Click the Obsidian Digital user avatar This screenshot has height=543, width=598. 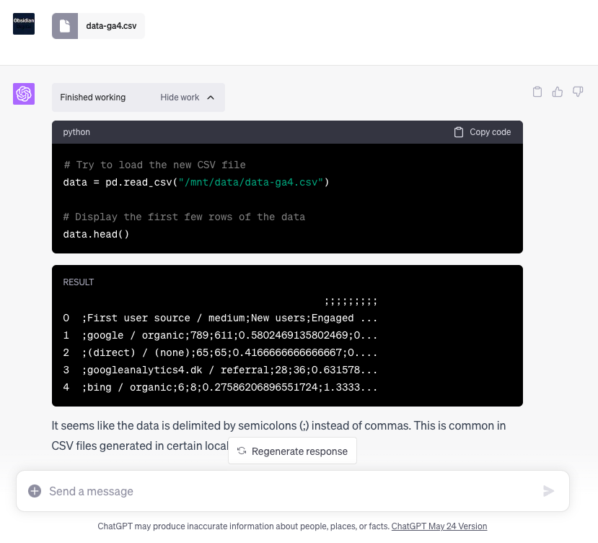[24, 24]
